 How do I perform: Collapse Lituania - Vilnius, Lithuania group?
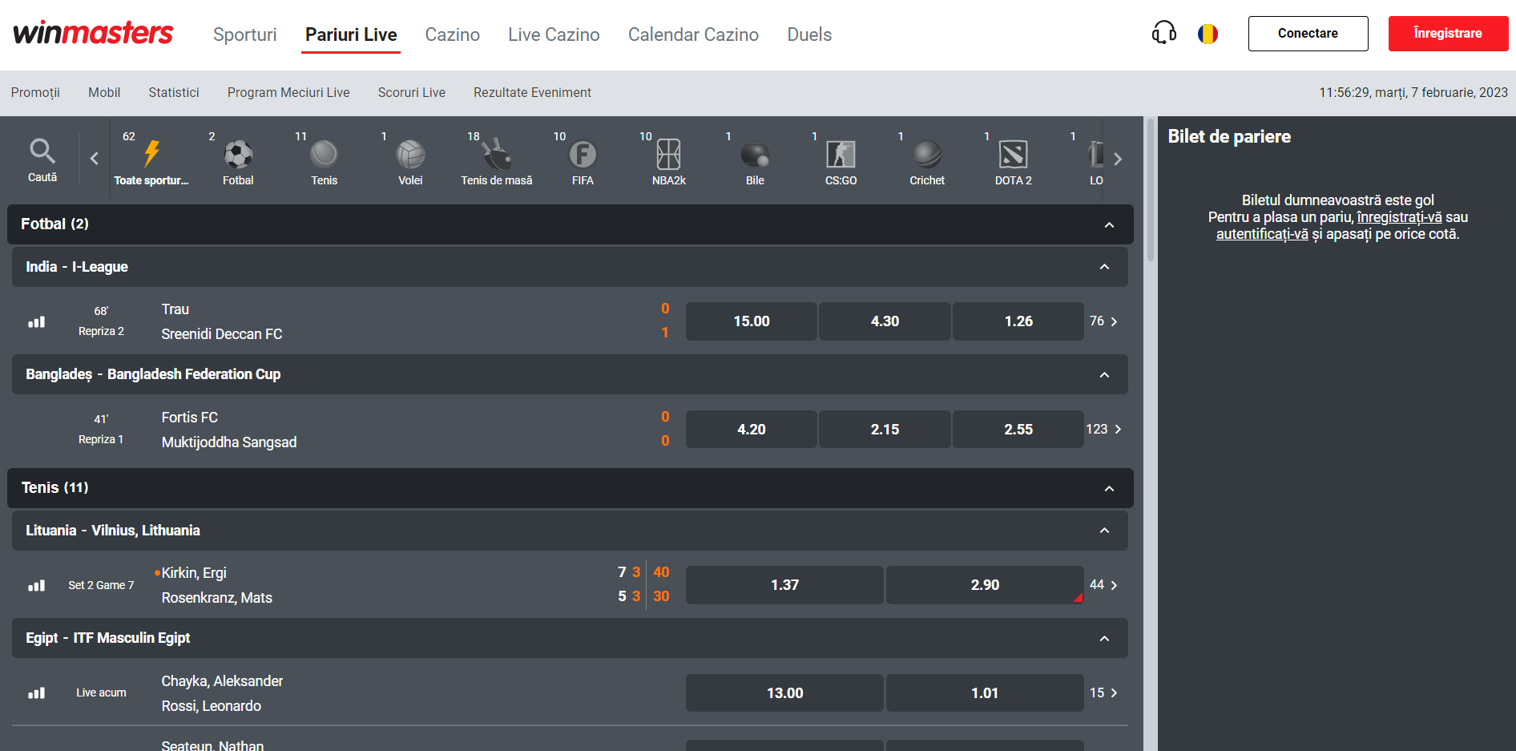point(1104,531)
